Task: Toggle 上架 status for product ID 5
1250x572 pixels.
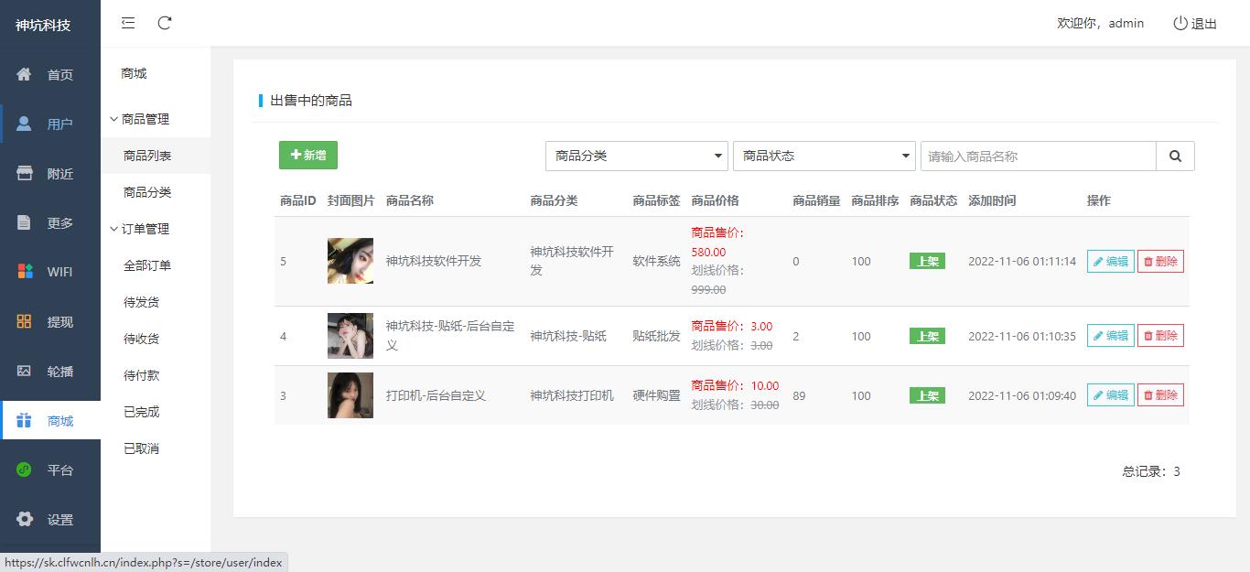Action: tap(927, 261)
